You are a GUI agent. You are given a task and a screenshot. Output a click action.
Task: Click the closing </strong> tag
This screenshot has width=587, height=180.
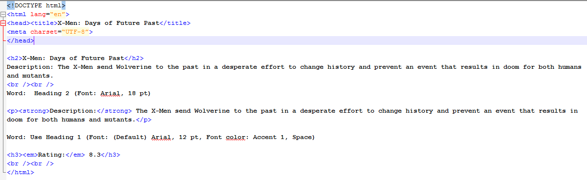(114, 111)
